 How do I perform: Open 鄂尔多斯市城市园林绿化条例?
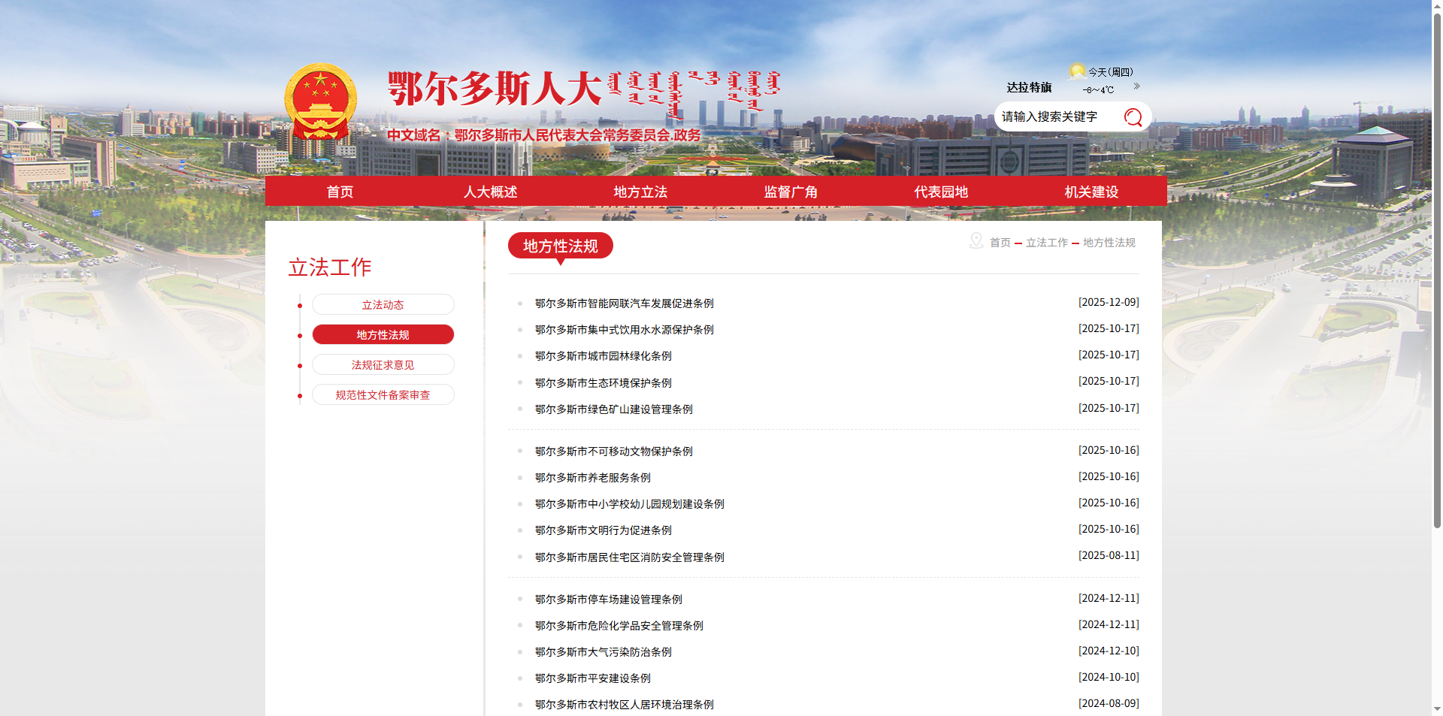point(604,356)
